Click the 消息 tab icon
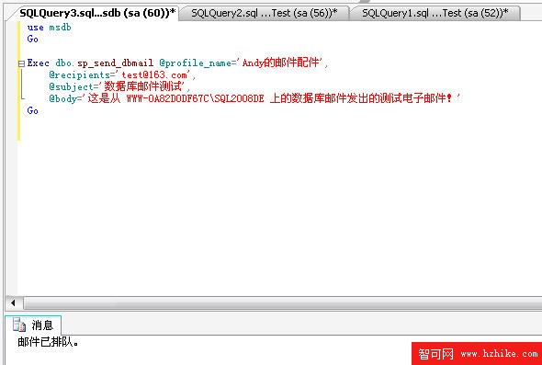Image resolution: width=542 pixels, height=365 pixels. click(19, 325)
